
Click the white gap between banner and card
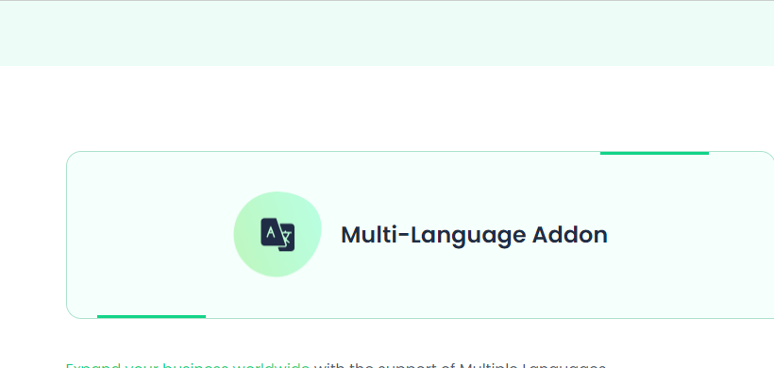point(387,109)
